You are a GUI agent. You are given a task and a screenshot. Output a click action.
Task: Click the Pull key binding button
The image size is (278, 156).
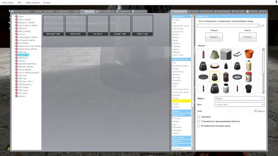[248, 37]
